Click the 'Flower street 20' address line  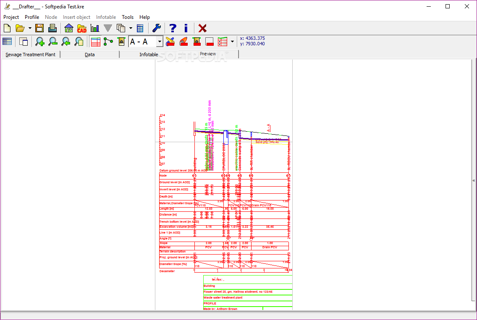click(238, 291)
